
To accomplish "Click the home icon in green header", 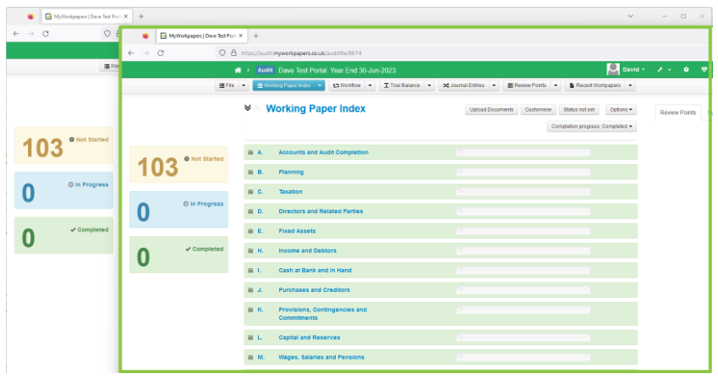I will 238,70.
